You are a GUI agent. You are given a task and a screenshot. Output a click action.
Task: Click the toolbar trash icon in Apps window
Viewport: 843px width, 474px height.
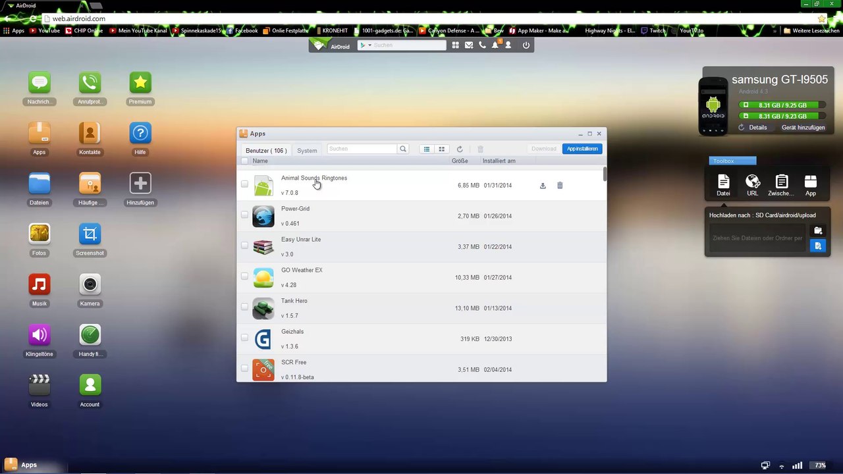pos(480,149)
